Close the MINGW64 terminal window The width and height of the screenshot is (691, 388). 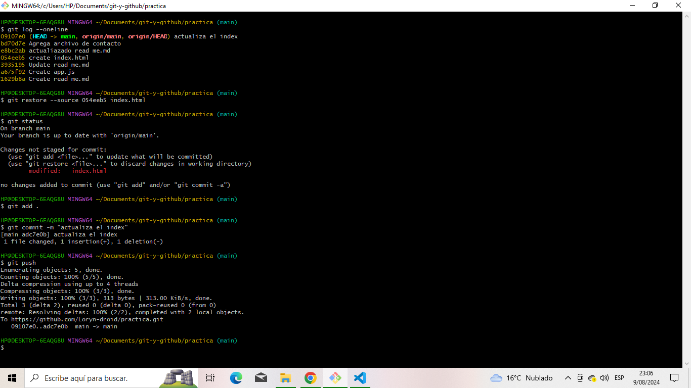pos(678,6)
